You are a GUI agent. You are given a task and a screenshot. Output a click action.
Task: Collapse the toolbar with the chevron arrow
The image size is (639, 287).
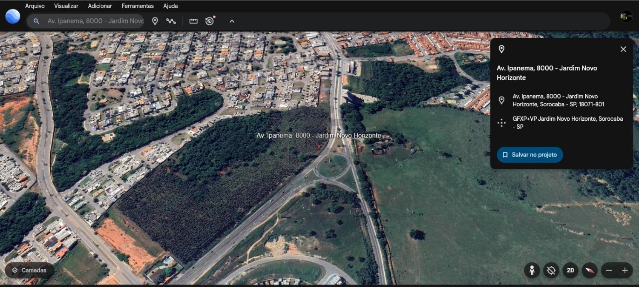[232, 21]
